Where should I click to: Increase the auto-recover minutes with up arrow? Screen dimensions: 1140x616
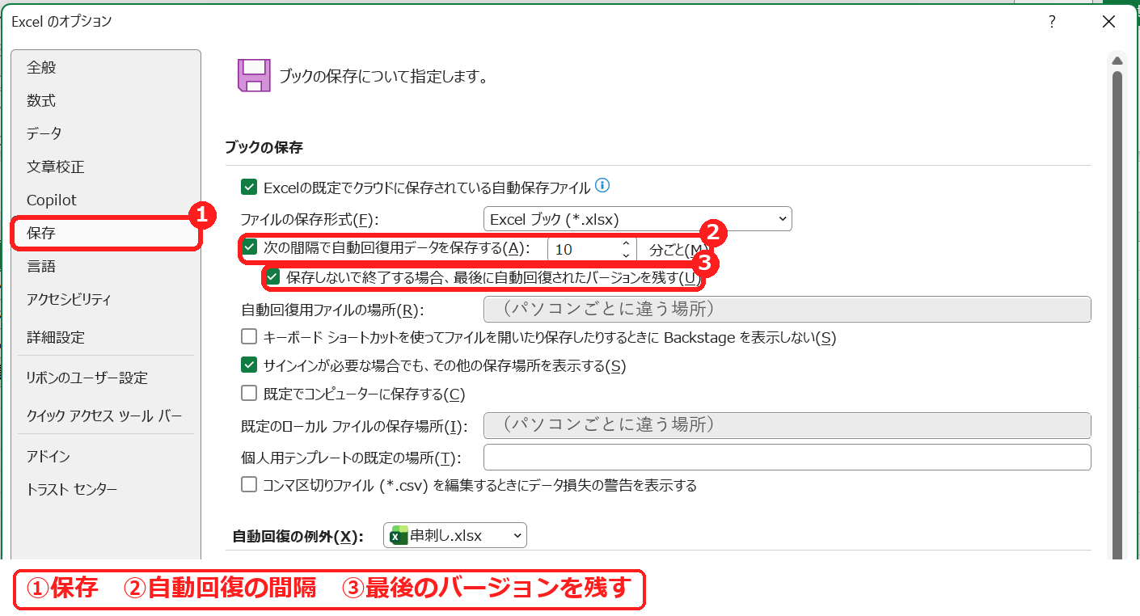pos(626,243)
